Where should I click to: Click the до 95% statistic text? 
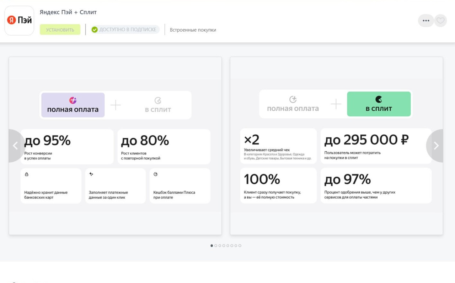click(x=47, y=141)
